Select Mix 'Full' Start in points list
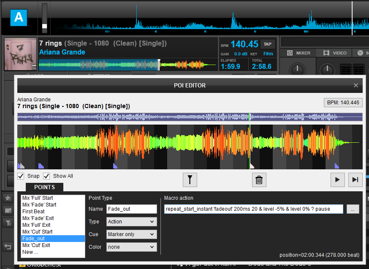 [x=53, y=198]
